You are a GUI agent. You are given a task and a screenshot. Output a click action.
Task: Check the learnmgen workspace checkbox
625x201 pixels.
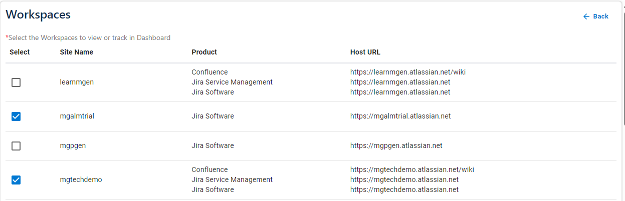[x=16, y=82]
